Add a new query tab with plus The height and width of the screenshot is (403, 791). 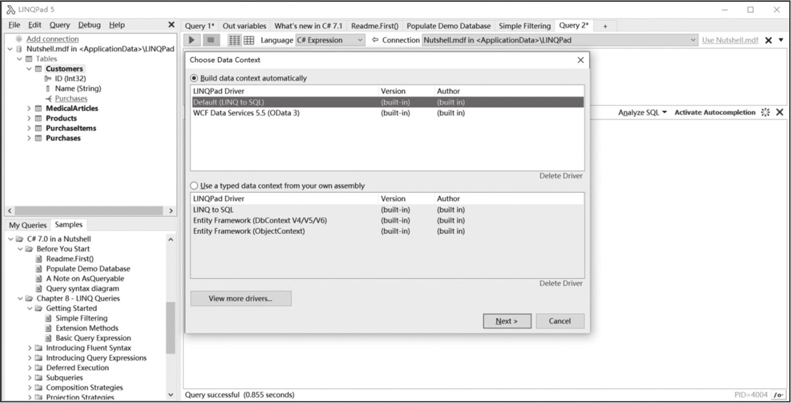click(x=605, y=26)
